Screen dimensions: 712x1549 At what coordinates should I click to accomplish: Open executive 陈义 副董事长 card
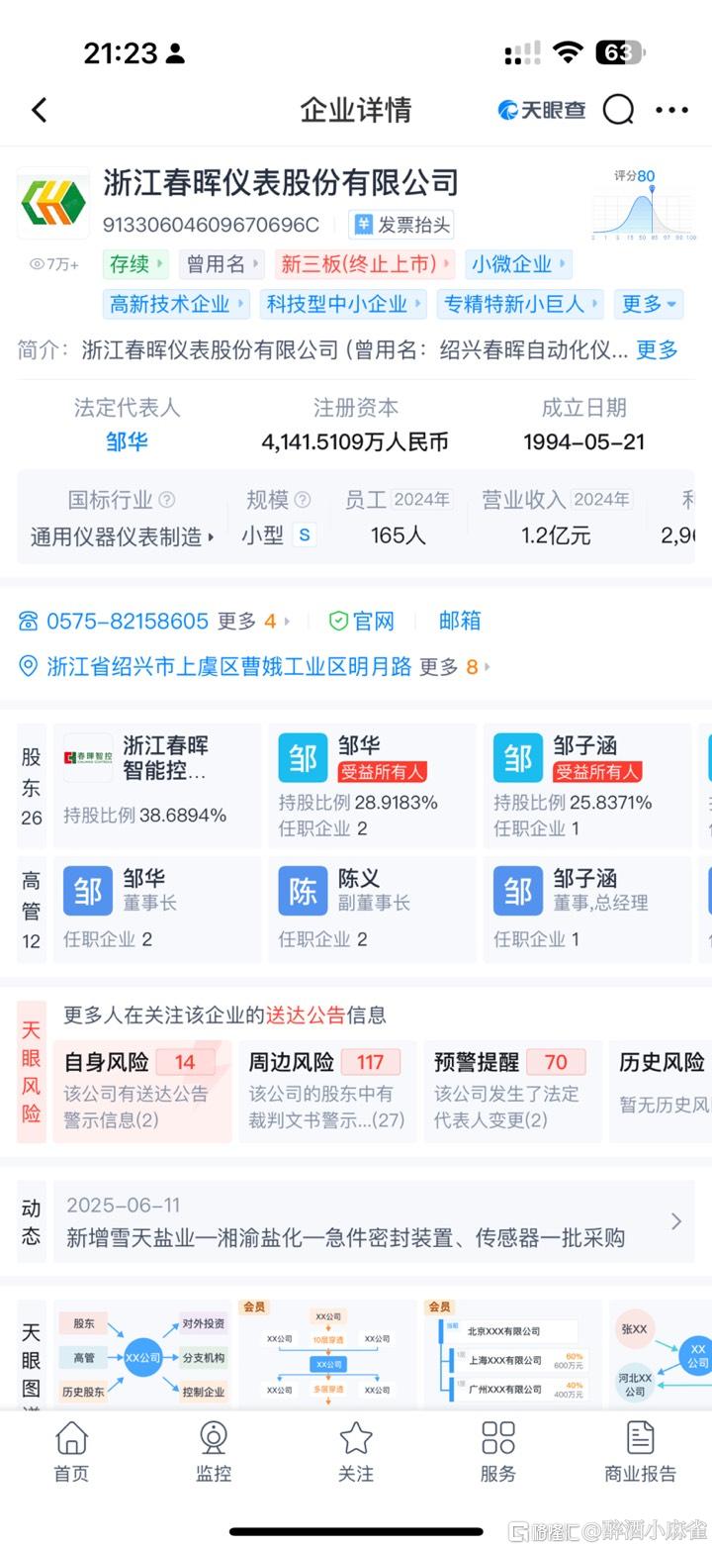372,910
